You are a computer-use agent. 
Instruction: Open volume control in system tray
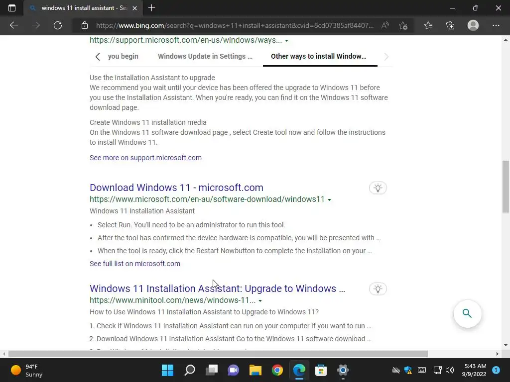click(450, 370)
